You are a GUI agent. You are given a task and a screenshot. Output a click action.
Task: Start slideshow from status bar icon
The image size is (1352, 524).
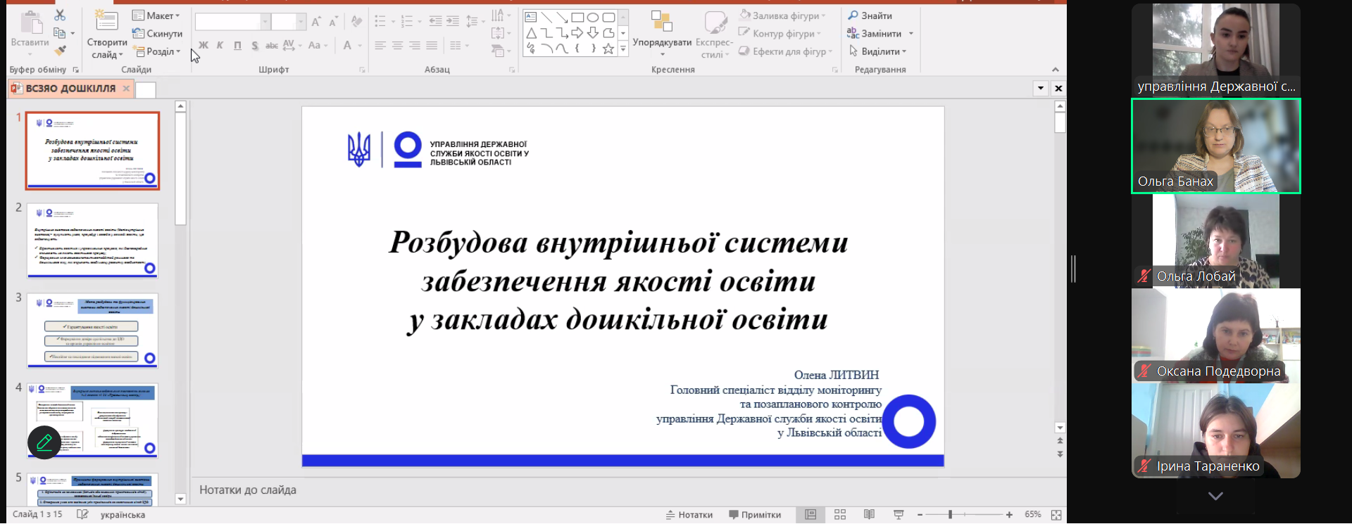tap(899, 515)
